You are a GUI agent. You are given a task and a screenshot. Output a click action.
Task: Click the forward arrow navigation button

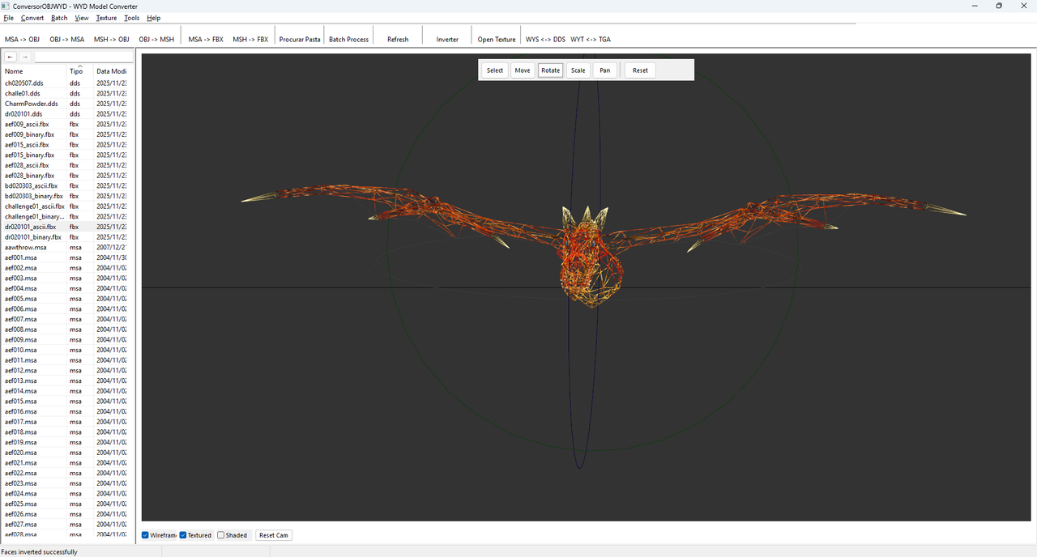pos(25,57)
